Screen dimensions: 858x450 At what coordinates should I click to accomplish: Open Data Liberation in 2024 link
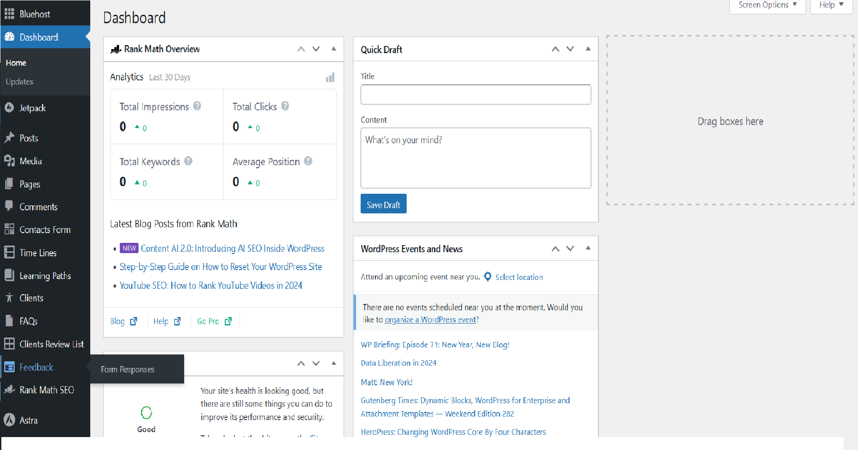pyautogui.click(x=399, y=363)
